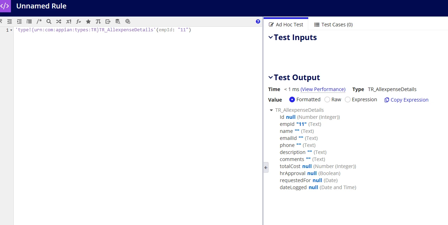Click line number 1 in gutter
Image resolution: width=448 pixels, height=225 pixels.
(x=7, y=30)
